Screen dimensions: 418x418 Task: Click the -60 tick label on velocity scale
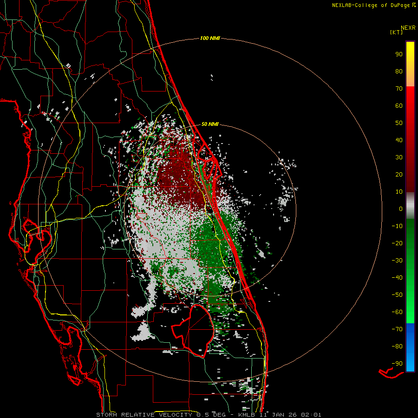click(x=397, y=312)
